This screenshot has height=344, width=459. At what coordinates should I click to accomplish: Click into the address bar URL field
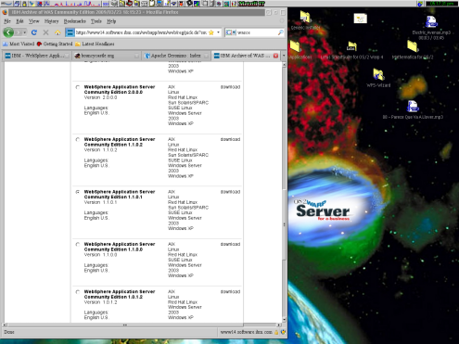[141, 32]
